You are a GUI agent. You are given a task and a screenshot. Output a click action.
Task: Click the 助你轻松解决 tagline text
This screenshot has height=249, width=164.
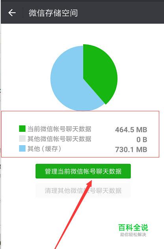pos(133,234)
